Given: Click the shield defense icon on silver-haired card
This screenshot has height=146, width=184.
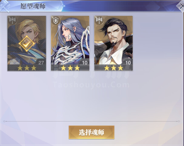Looking at the screenshot, I should click(x=55, y=20).
